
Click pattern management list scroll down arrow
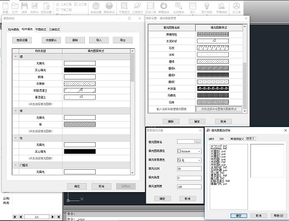[244, 111]
